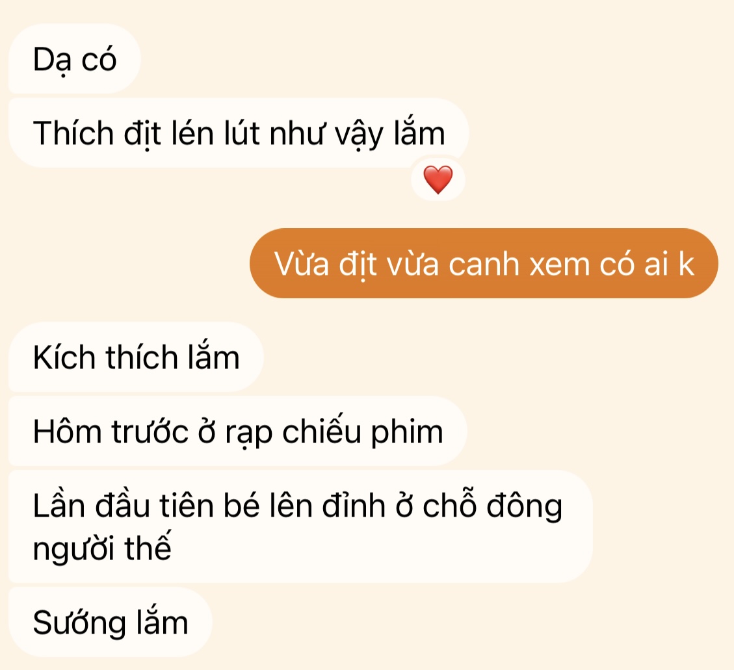Viewport: 734px width, 670px height.
Task: Tap the red heart reaction emoji
Action: tap(438, 179)
